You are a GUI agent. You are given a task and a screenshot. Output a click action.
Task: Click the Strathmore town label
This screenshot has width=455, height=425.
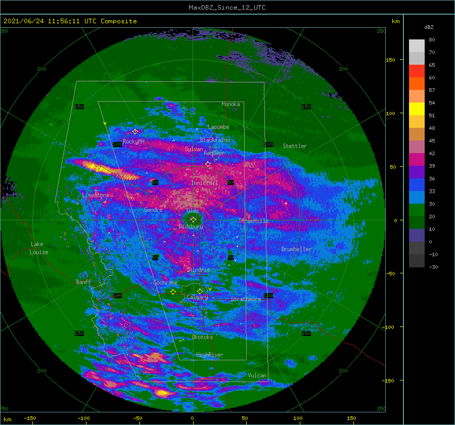[x=246, y=299]
